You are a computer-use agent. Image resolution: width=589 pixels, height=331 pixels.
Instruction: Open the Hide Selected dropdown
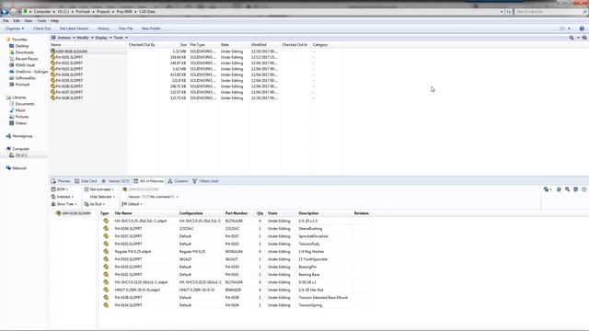click(x=102, y=197)
